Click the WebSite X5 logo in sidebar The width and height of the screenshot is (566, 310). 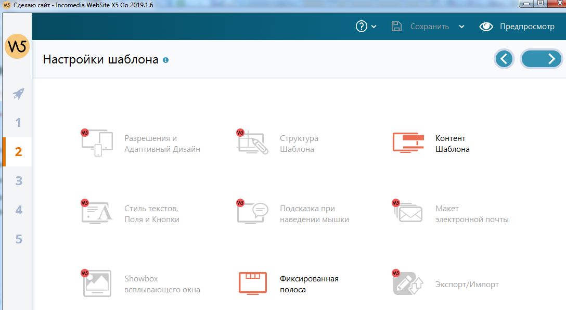[x=17, y=47]
